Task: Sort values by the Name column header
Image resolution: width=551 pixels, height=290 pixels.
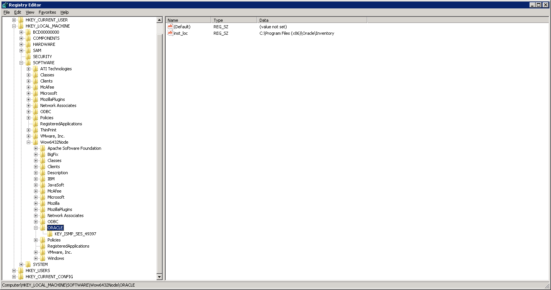Action: 189,20
